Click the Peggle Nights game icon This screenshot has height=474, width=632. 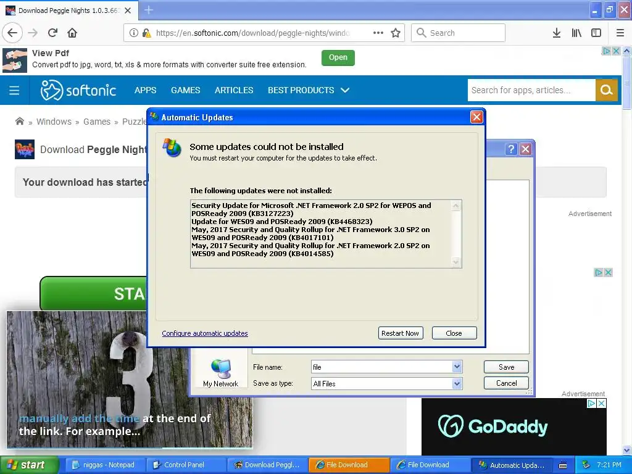coord(25,149)
